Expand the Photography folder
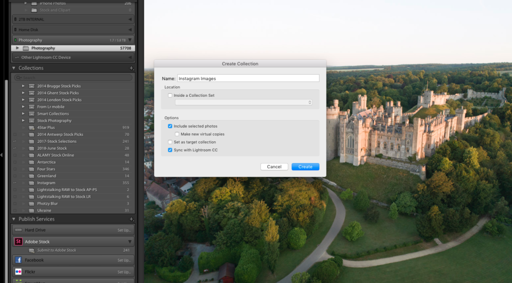 (x=17, y=48)
